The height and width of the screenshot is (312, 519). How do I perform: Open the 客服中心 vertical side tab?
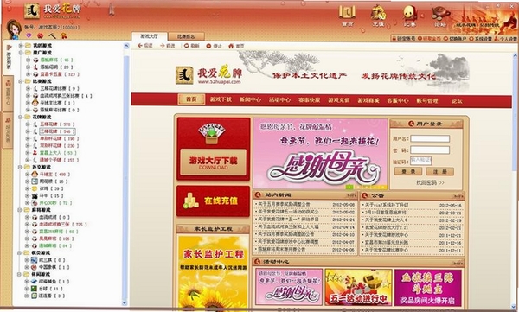tap(8, 93)
